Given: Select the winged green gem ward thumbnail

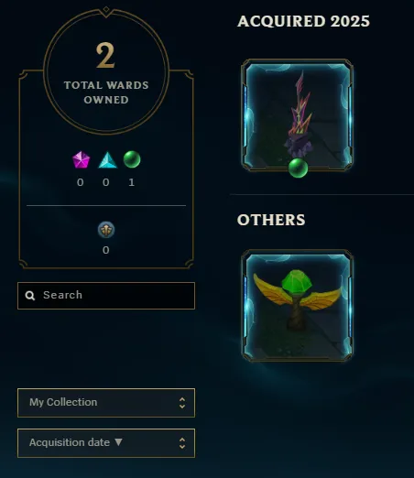Looking at the screenshot, I should pos(298,306).
